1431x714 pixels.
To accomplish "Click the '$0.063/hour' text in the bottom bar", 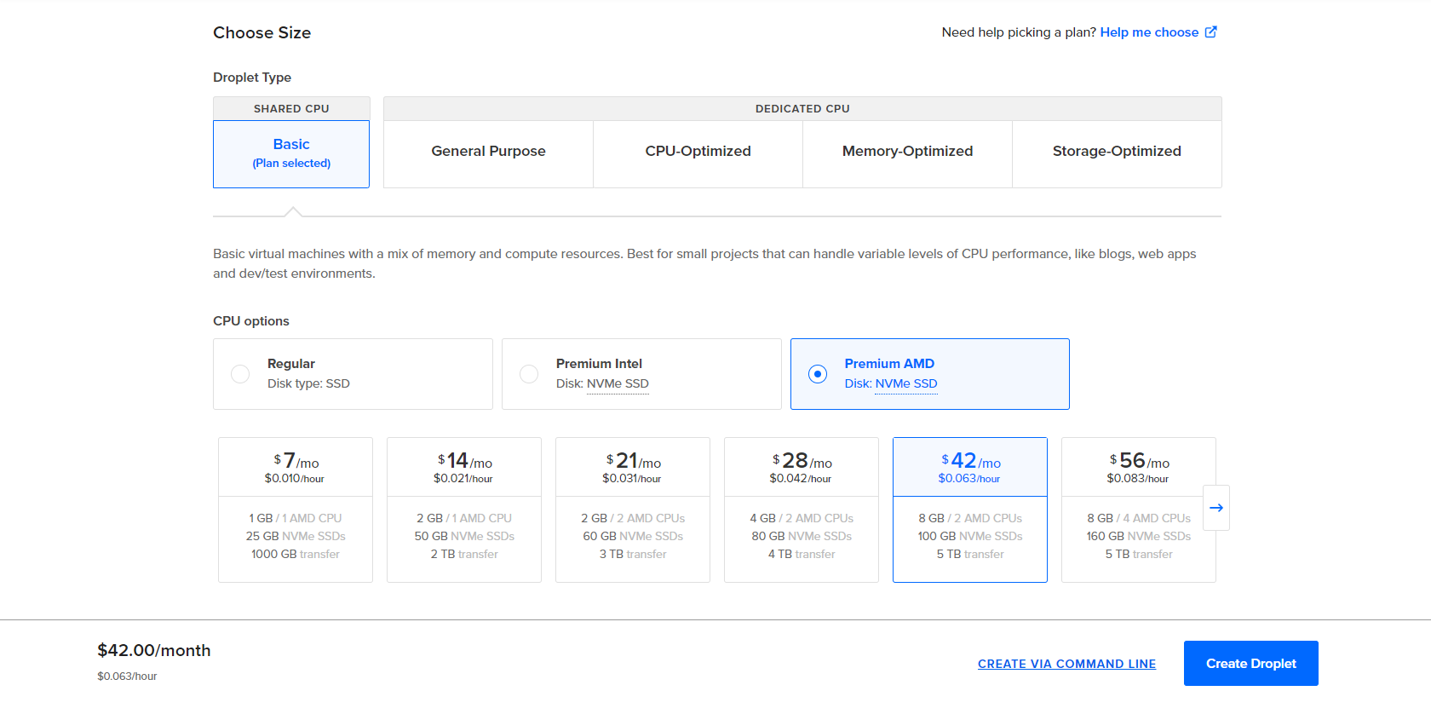I will pos(127,676).
